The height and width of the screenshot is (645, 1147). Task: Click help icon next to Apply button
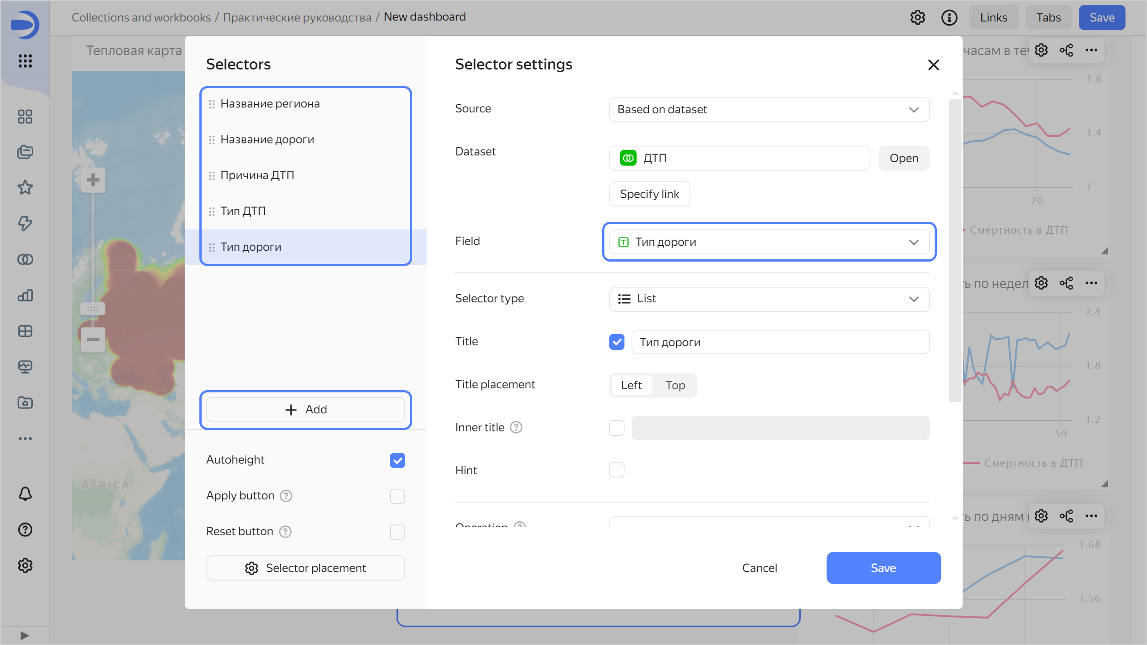click(x=286, y=496)
